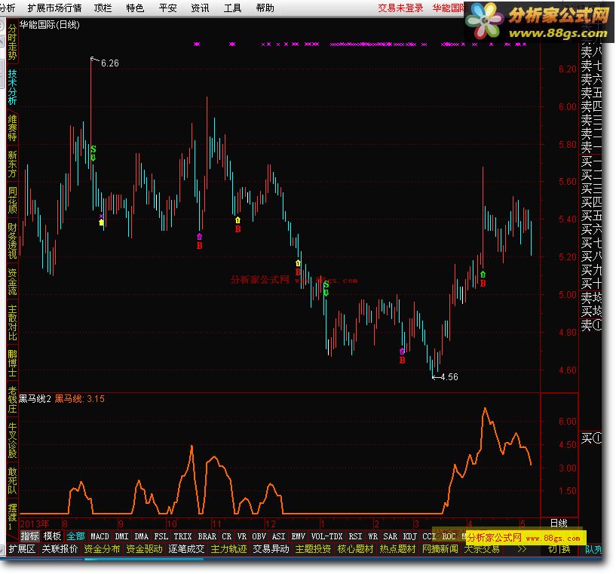616x574 pixels.
Task: Open the 同花顺 side tab
Action: click(12, 200)
